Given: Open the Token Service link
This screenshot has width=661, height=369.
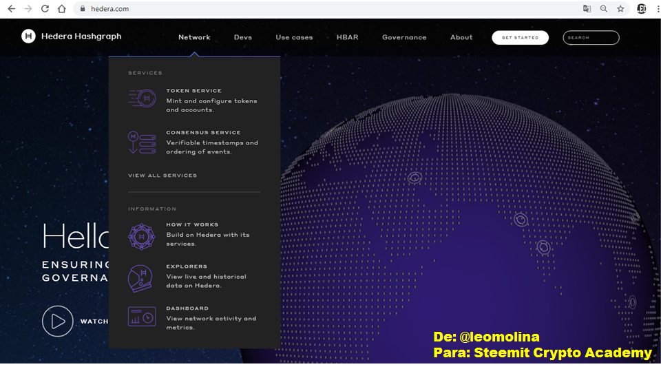Looking at the screenshot, I should pos(194,91).
